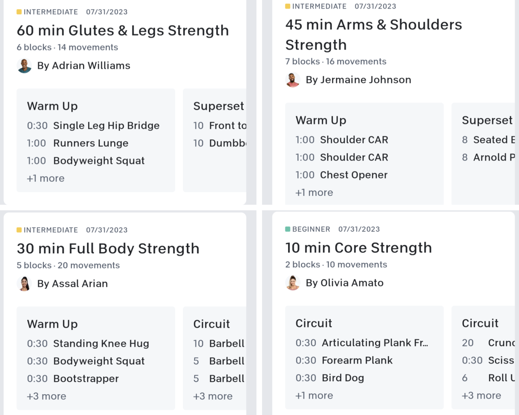519x415 pixels.
Task: Expand '+1 more' in Core Strength circuit
Action: tap(314, 395)
